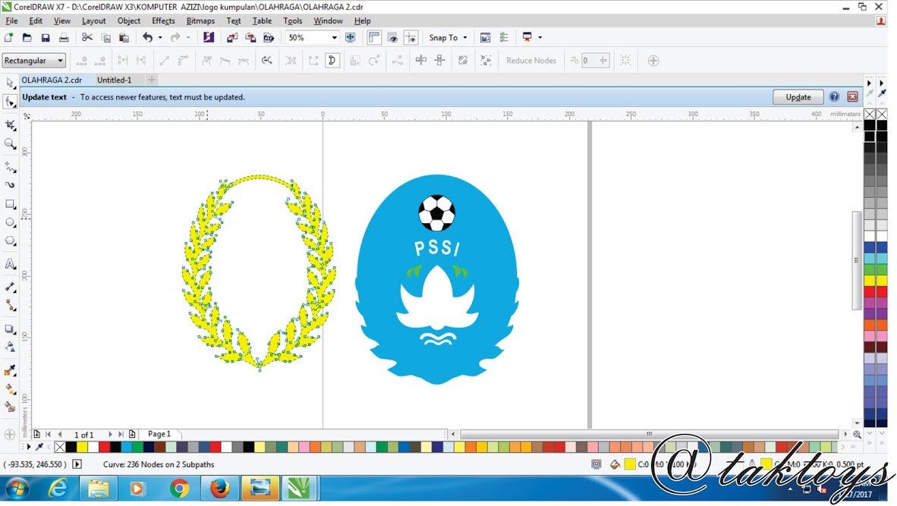Toggle Reflect Nodes Vertically button

pyautogui.click(x=439, y=61)
